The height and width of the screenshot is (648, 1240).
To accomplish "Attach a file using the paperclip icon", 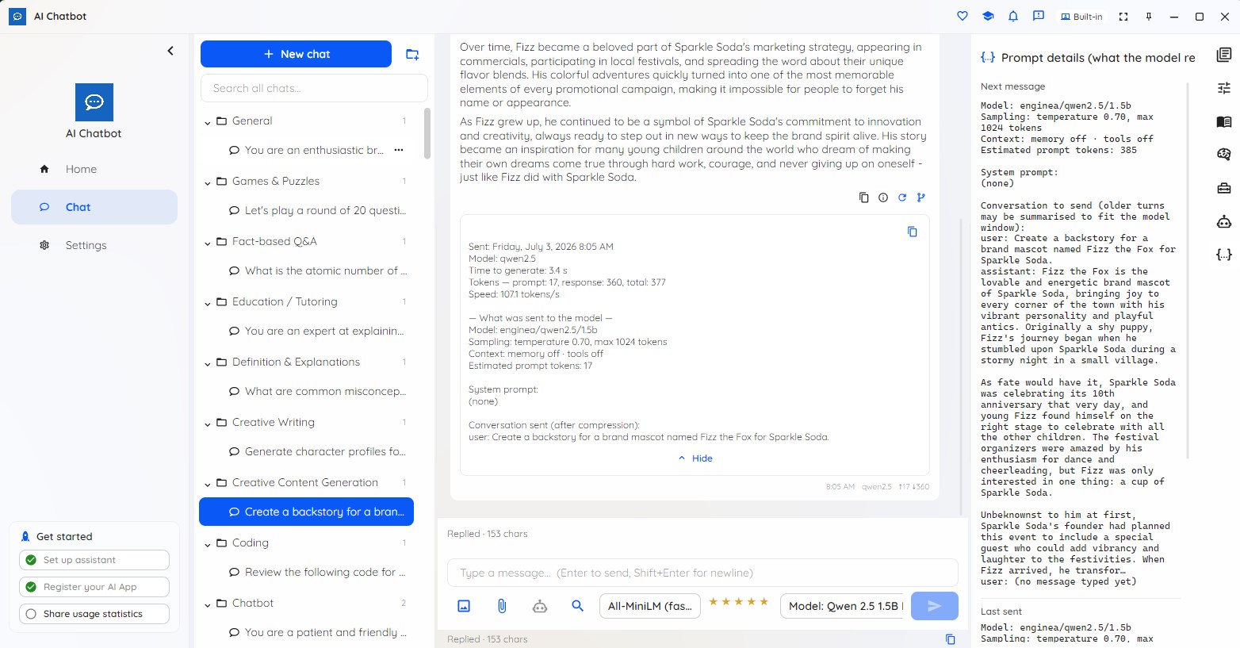I will tap(502, 606).
